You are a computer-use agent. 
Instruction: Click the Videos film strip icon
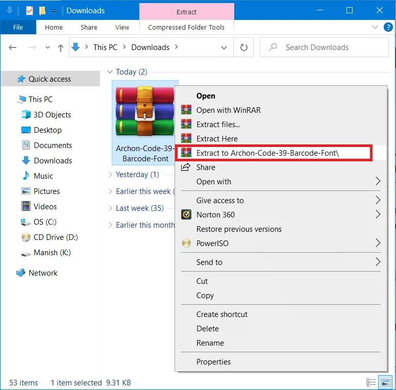pyautogui.click(x=26, y=206)
